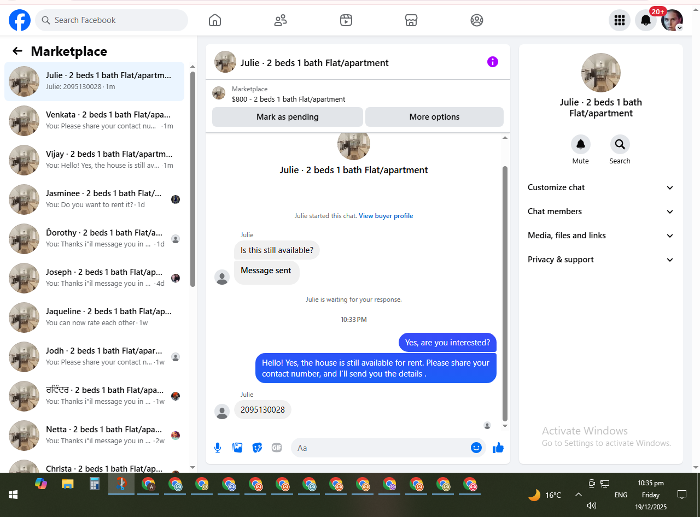700x517 pixels.
Task: Click the ENG language indicator
Action: click(621, 495)
